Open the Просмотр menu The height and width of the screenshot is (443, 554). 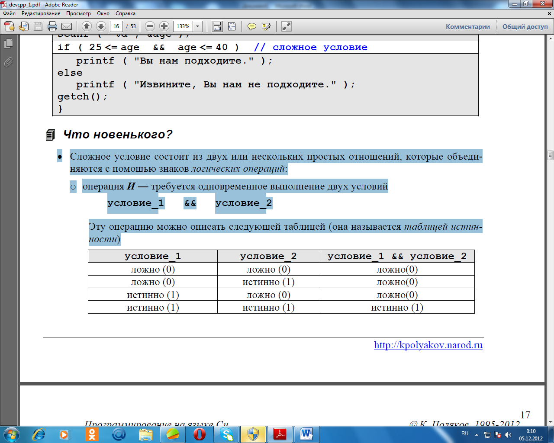pos(78,13)
